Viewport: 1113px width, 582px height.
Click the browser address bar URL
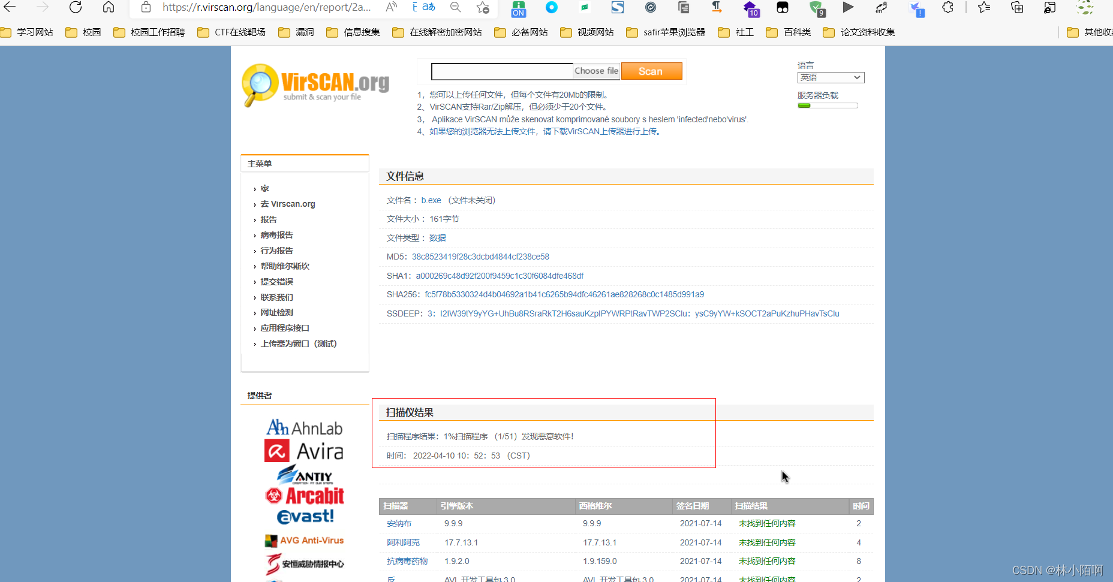[266, 7]
